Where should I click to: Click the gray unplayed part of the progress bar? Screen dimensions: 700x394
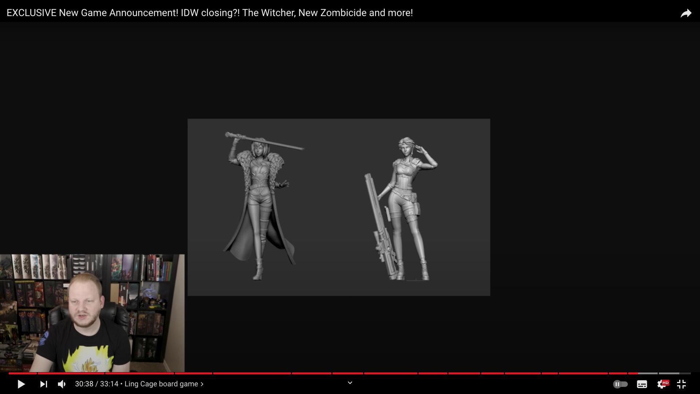[x=664, y=373]
